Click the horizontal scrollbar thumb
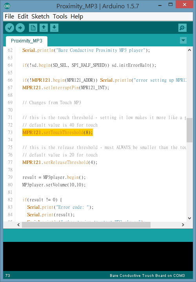The image size is (196, 282). coord(86,225)
